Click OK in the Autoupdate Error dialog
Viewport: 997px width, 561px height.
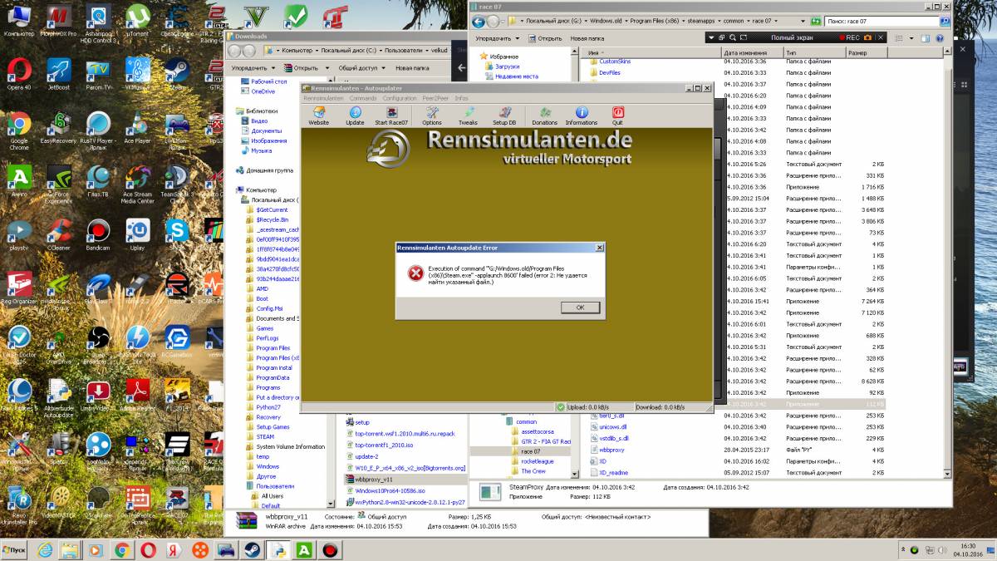(x=580, y=308)
